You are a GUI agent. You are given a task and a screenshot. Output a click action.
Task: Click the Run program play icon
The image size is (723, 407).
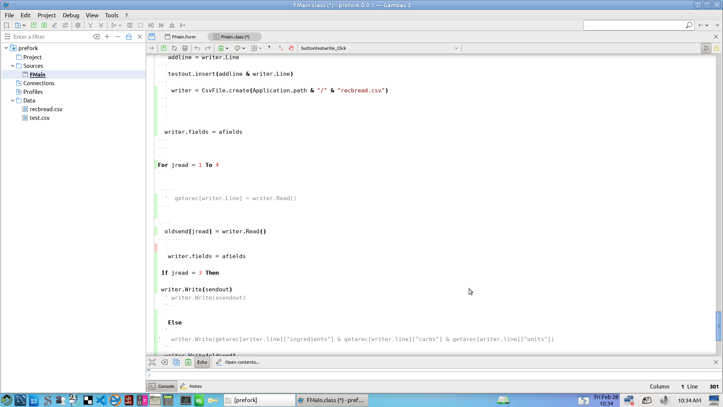pos(113,25)
